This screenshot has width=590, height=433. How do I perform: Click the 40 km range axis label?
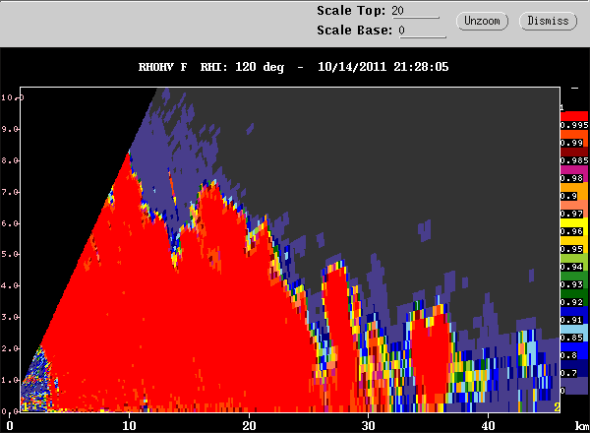tap(488, 426)
